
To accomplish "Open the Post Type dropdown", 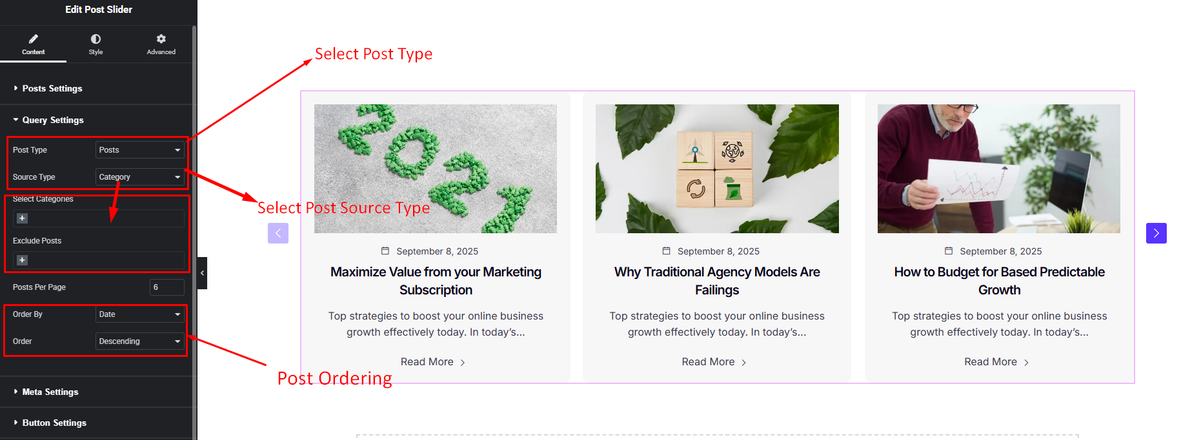I will pos(139,150).
